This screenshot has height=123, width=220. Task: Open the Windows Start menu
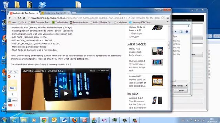(4, 120)
